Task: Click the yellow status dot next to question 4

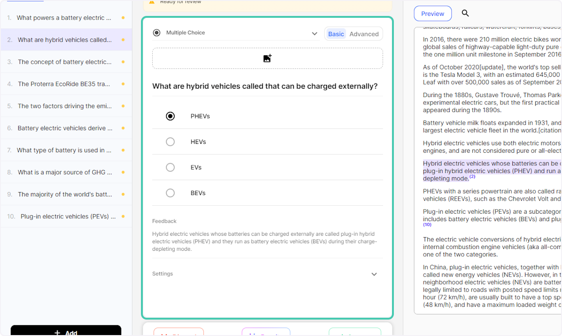Action: click(x=123, y=84)
